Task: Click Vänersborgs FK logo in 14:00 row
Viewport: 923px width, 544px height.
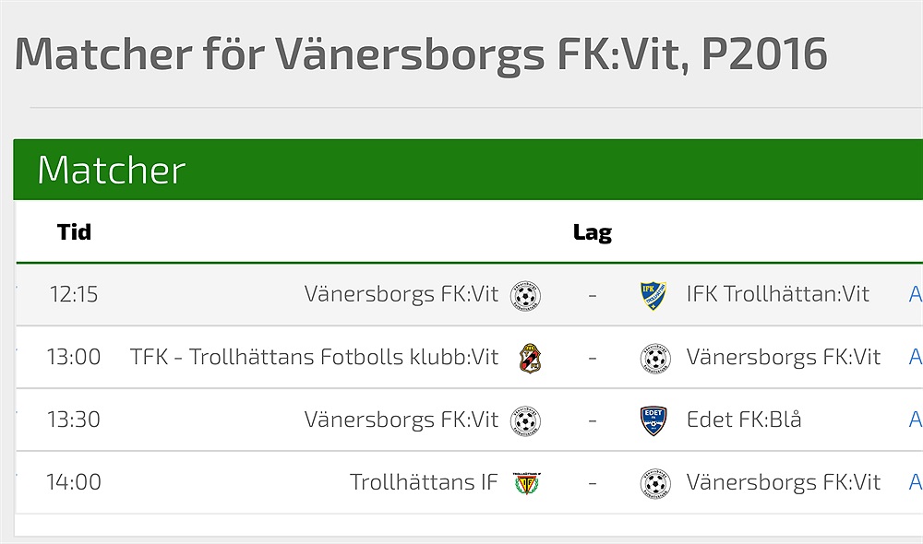Action: (x=654, y=483)
